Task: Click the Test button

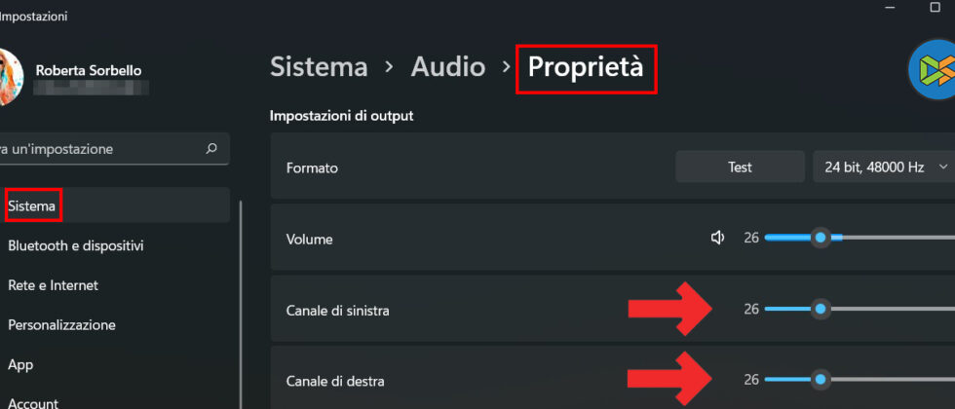Action: tap(740, 167)
